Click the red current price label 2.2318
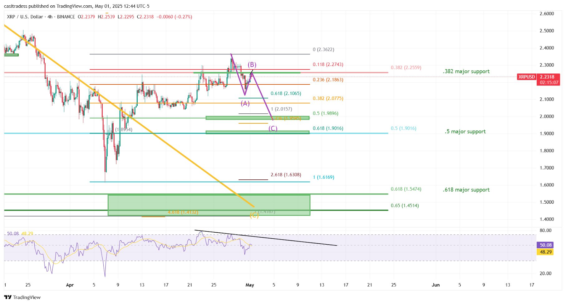This screenshot has height=304, width=566. coord(547,77)
